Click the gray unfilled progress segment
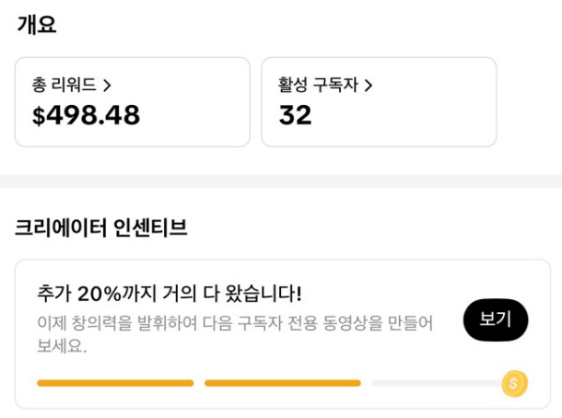The width and height of the screenshot is (562, 418). pos(435,382)
